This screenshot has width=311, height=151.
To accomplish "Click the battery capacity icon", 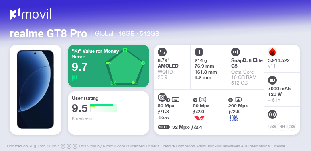I will pyautogui.click(x=272, y=80).
